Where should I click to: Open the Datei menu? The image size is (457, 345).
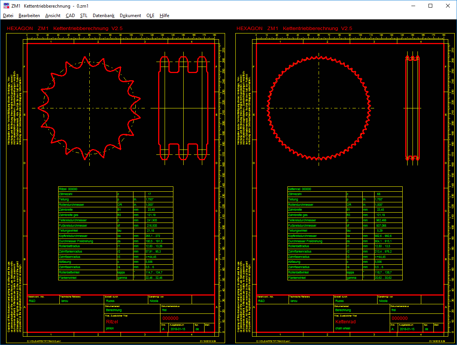[8, 16]
